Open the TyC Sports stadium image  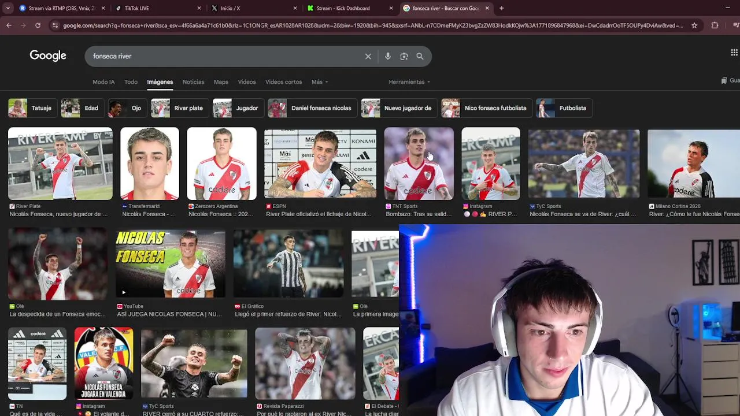584,164
